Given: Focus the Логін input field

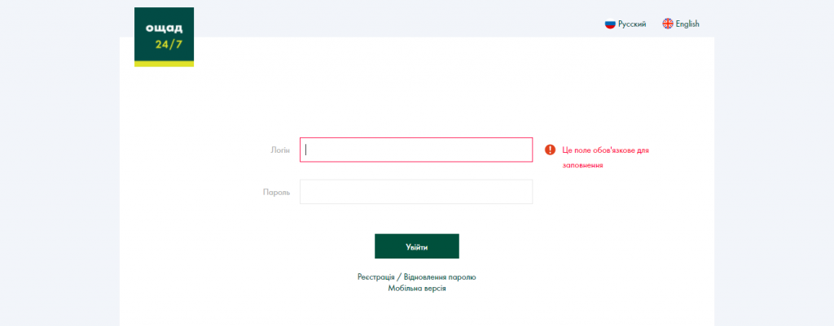Looking at the screenshot, I should 416,150.
